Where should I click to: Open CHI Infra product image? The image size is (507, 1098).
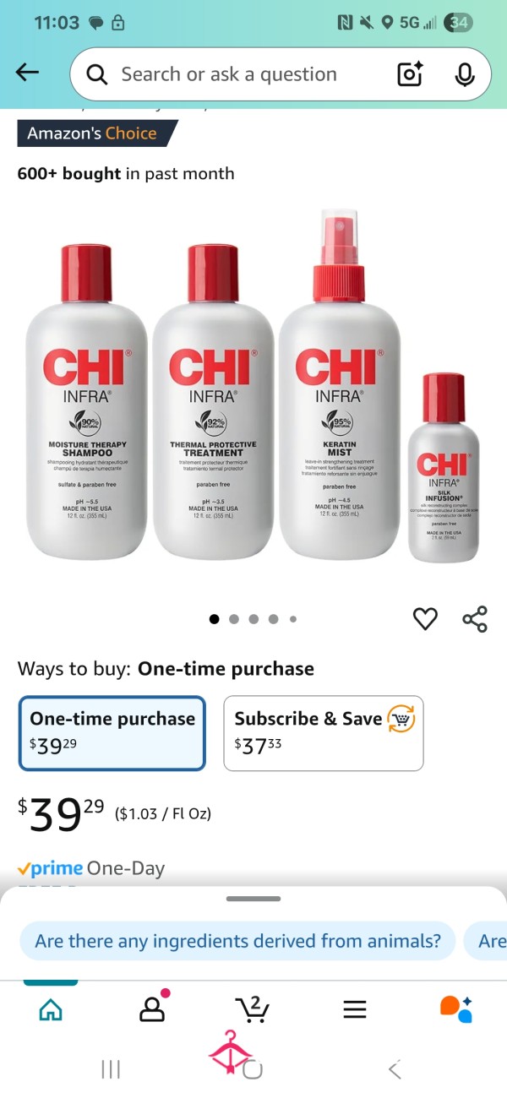253,386
